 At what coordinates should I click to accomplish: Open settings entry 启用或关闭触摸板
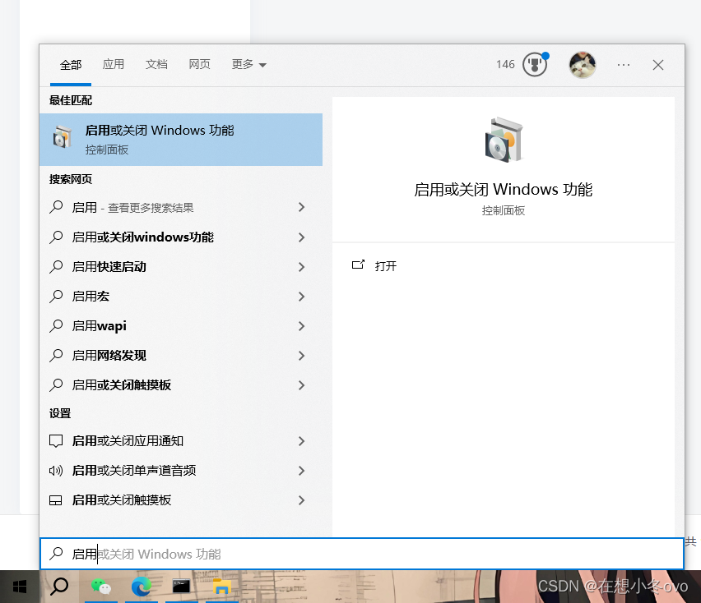[x=181, y=499]
